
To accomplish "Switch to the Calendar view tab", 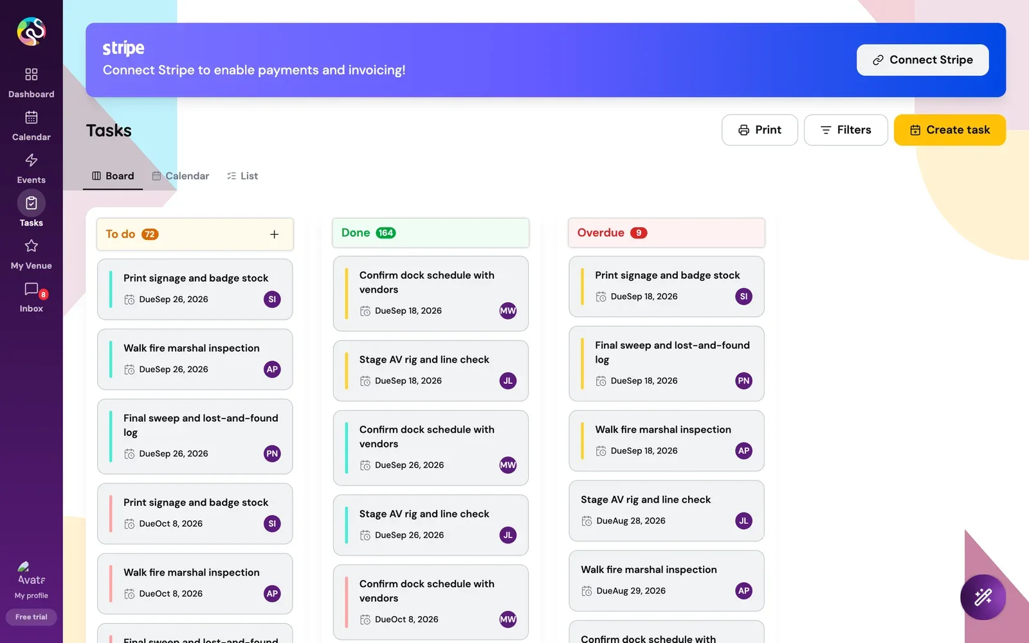I will coord(181,176).
